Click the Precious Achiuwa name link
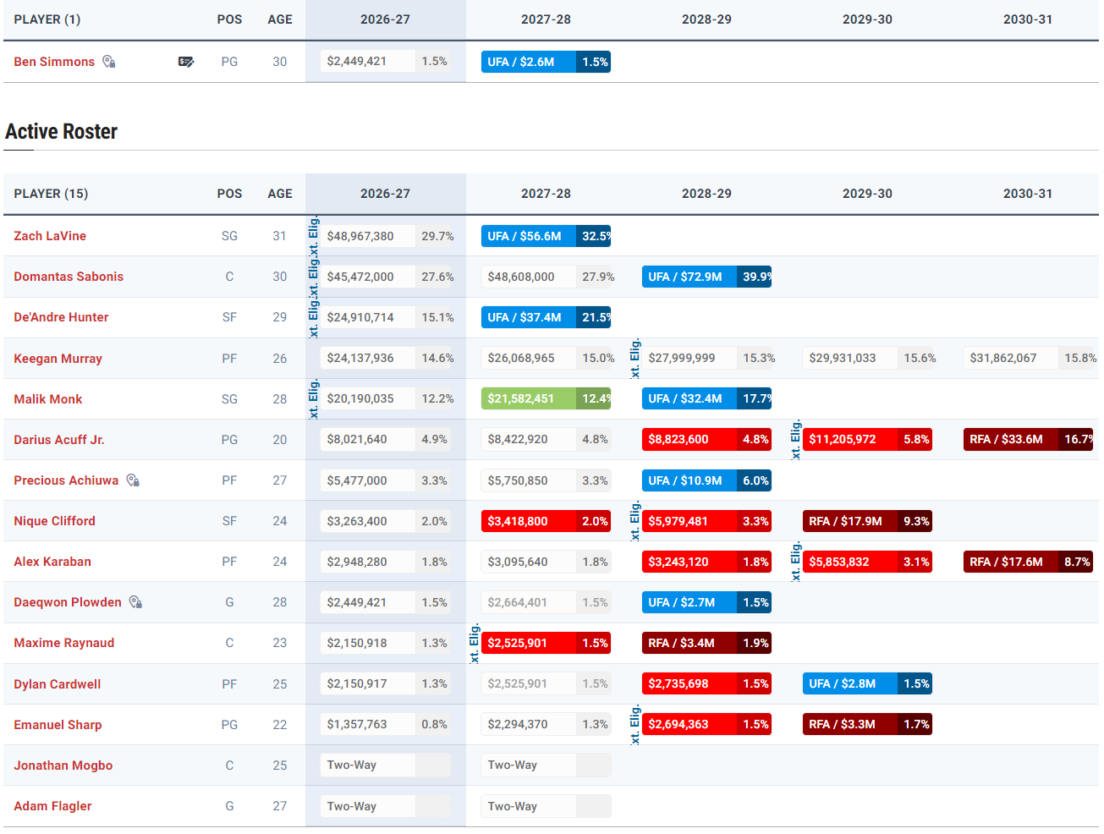The height and width of the screenshot is (834, 1104). point(66,480)
